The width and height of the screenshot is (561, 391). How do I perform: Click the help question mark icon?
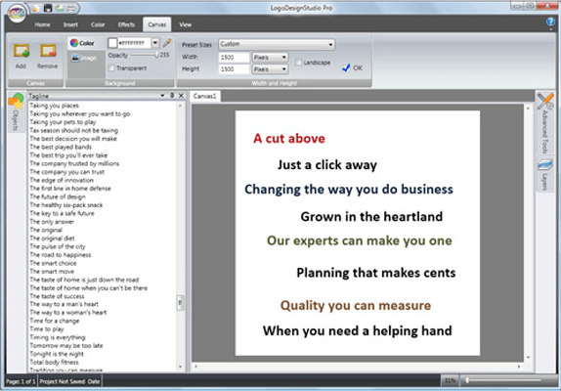550,22
